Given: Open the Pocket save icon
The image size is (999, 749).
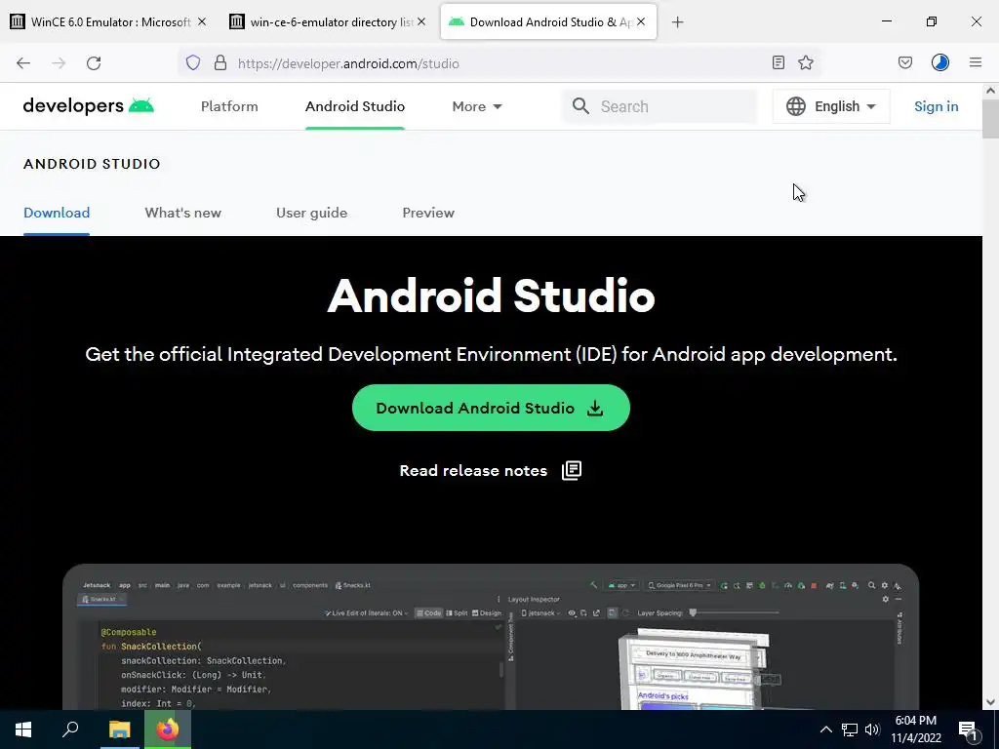Looking at the screenshot, I should pyautogui.click(x=905, y=62).
